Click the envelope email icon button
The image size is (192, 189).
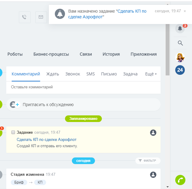[x=41, y=17]
